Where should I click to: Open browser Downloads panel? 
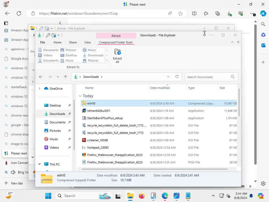point(229,13)
